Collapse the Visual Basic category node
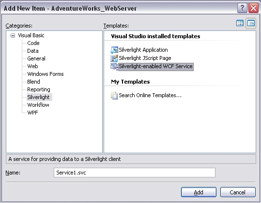The height and width of the screenshot is (203, 261). pos(13,35)
